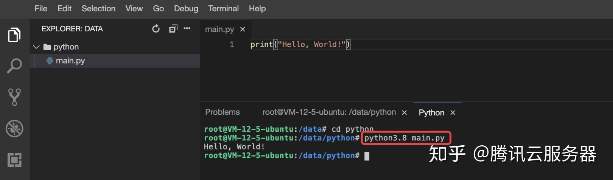This screenshot has height=180, width=613.
Task: Switch to root@VM-12-5-ubuntu terminal tab
Action: click(329, 112)
